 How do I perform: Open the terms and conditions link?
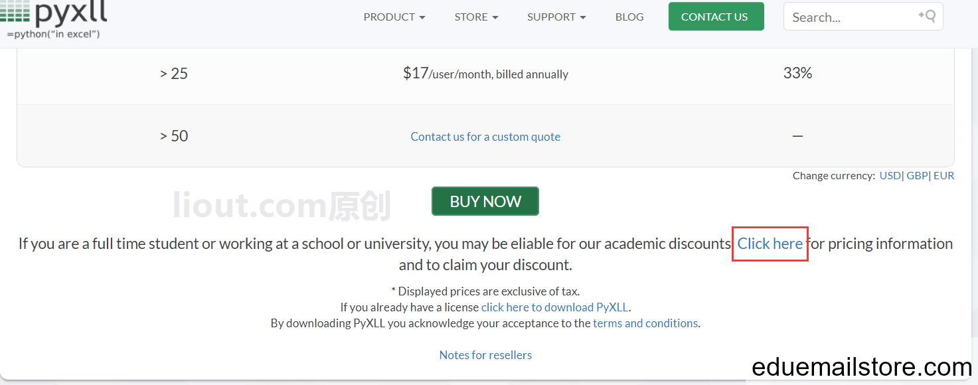(645, 323)
